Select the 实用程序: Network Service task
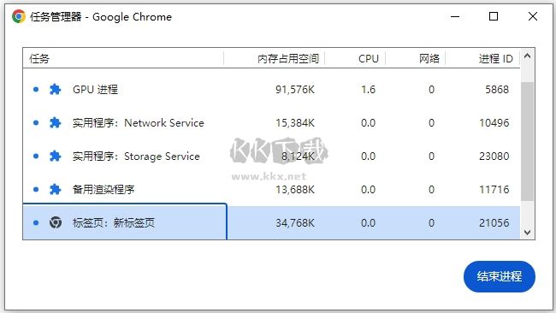556x313 pixels. [x=271, y=122]
